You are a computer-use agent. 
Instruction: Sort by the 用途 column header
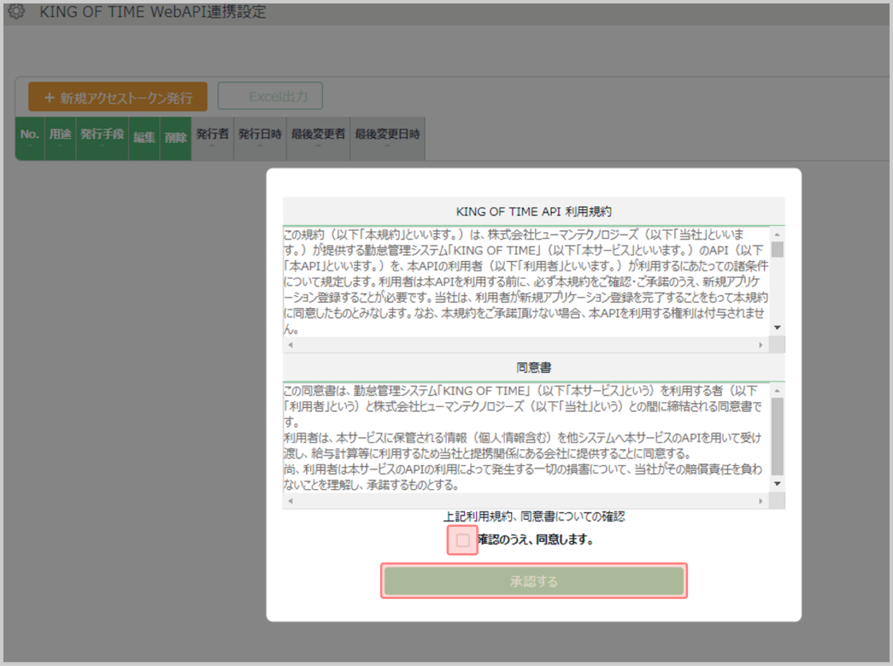tap(60, 138)
